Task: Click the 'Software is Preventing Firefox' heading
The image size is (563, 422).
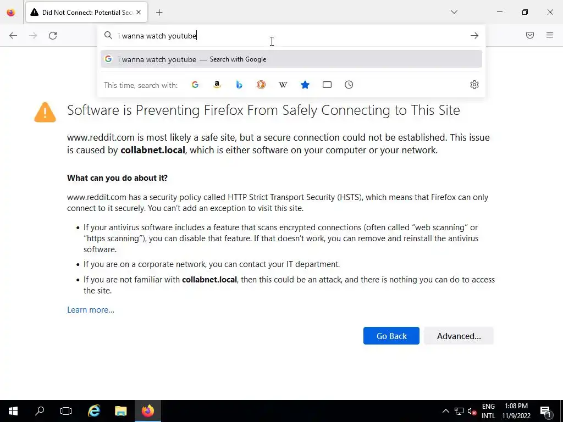Action: (x=263, y=110)
